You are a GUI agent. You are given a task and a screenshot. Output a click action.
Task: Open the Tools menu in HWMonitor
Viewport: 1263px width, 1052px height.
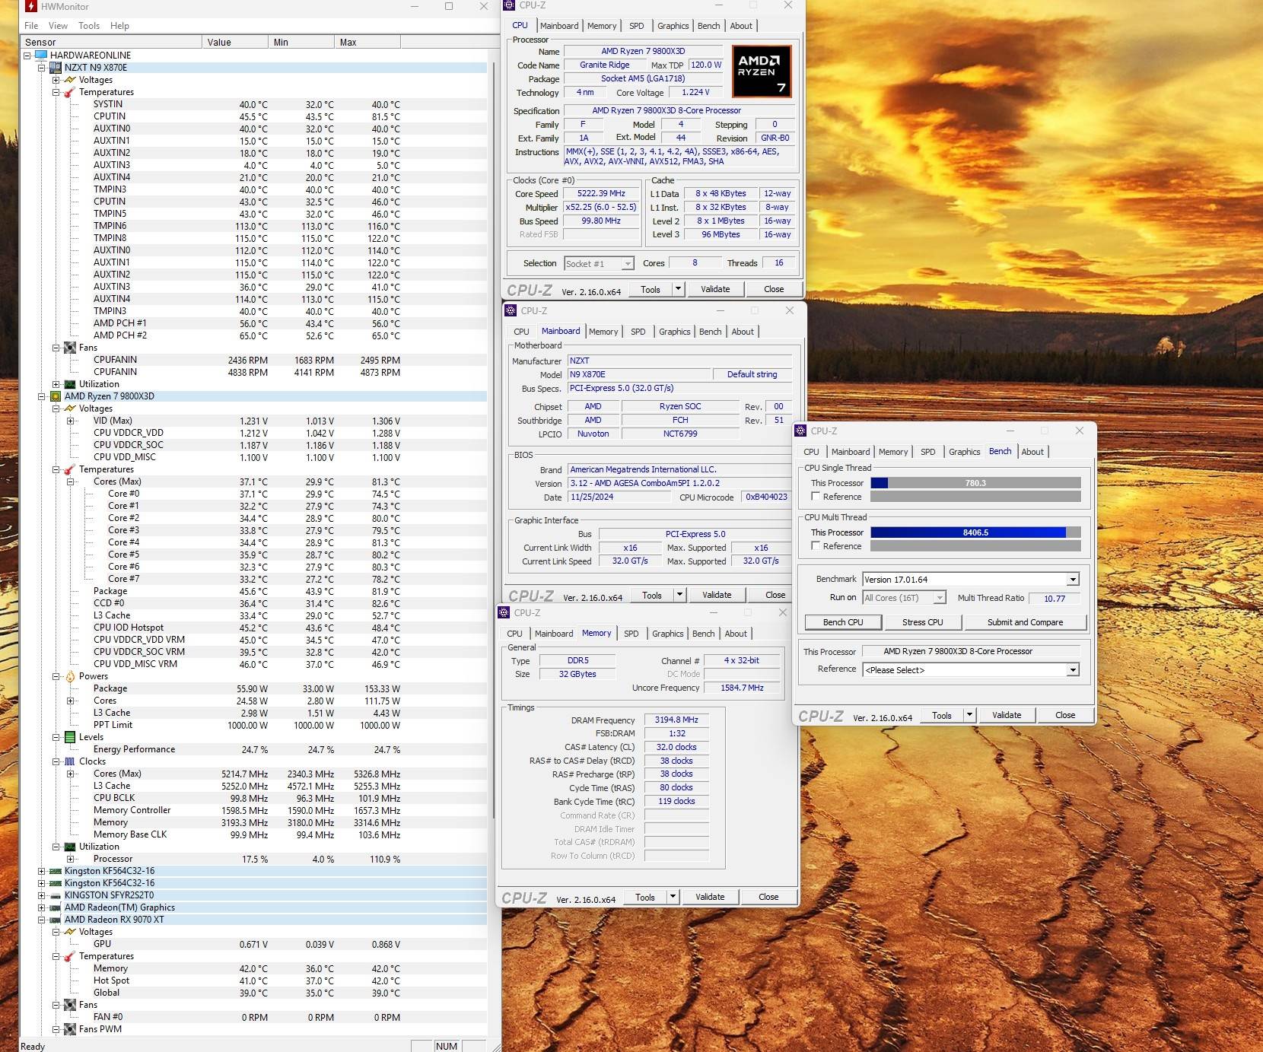89,26
